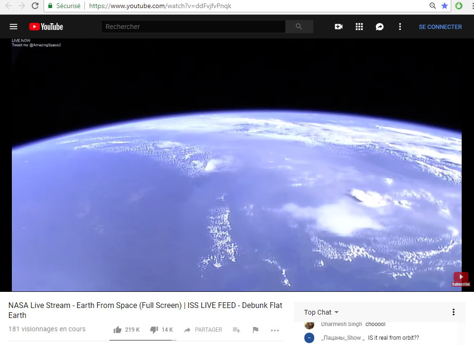Go forward in browser history
The width and height of the screenshot is (474, 345).
point(21,6)
